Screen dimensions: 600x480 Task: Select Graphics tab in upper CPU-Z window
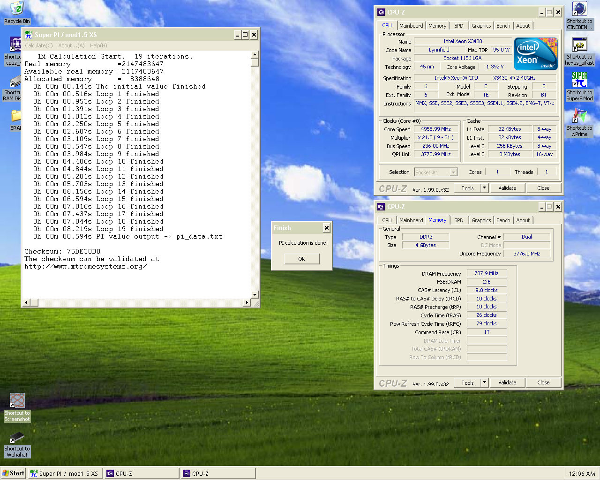pos(481,26)
